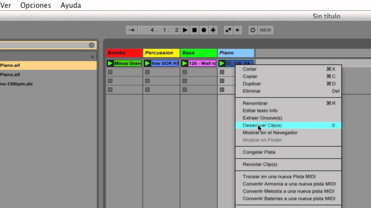Choose Desactivar Clip(s) menu entry

click(288, 125)
